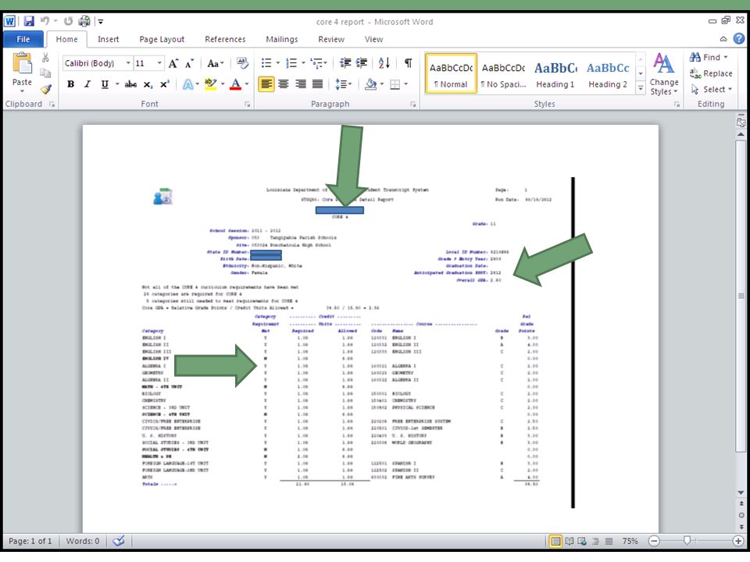This screenshot has width=750, height=562.
Task: Open the File tab
Action: [23, 39]
